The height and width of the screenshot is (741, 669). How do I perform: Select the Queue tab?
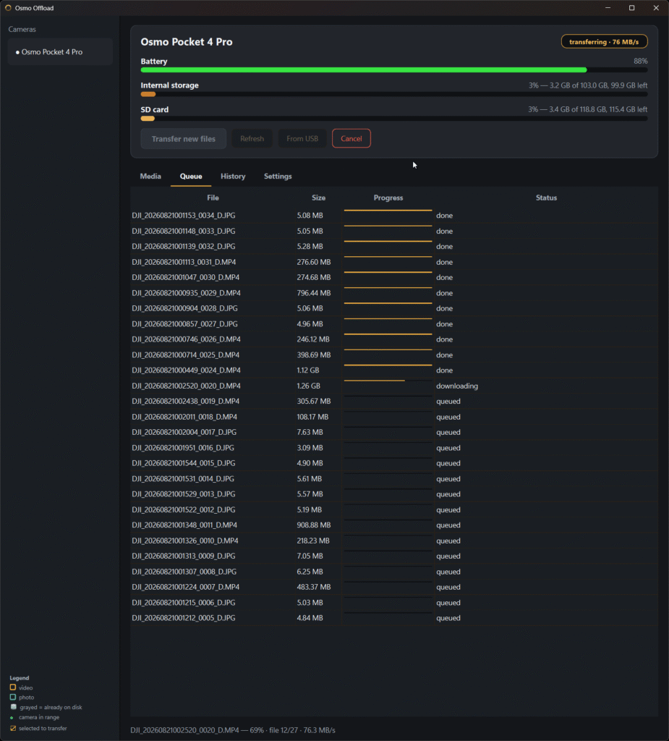coord(191,177)
